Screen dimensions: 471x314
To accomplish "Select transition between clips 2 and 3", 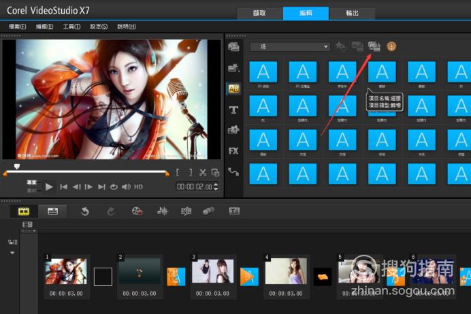I will 176,277.
